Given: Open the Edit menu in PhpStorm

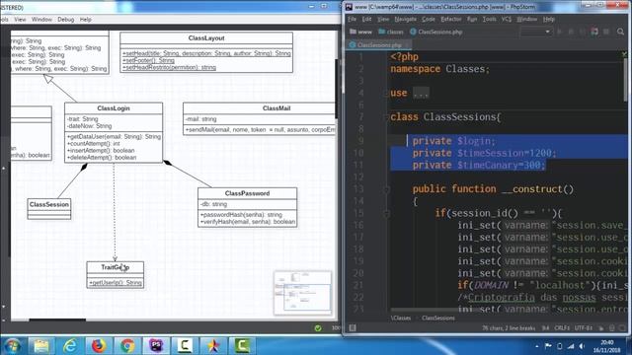Looking at the screenshot, I should coord(366,19).
